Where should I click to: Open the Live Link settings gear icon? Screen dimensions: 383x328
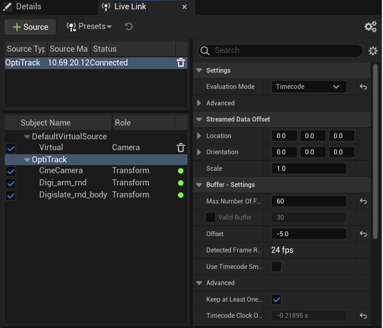(370, 26)
